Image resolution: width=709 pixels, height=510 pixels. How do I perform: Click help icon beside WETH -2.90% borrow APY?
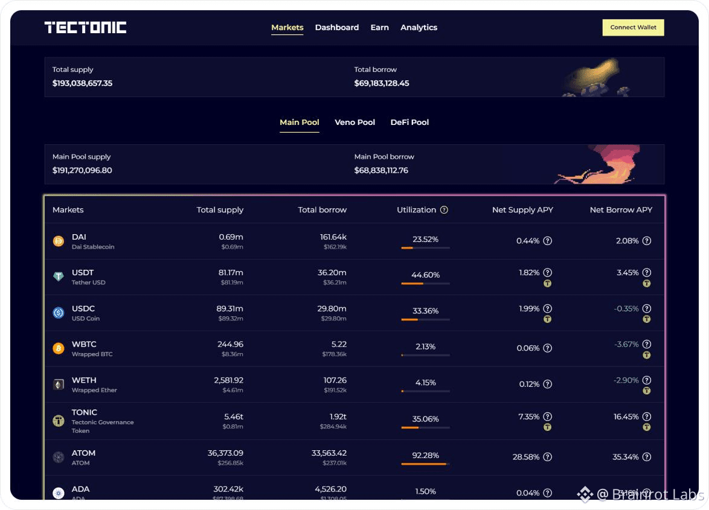tap(647, 380)
